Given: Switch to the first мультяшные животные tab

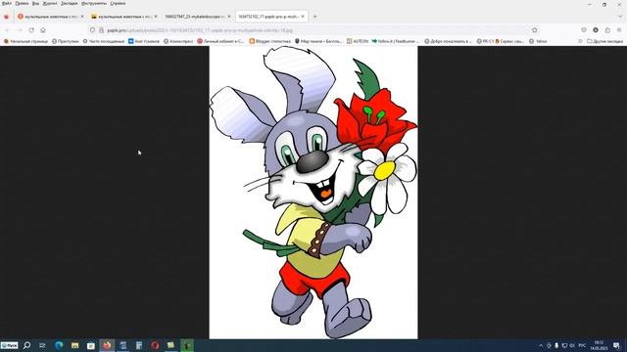Looking at the screenshot, I should coord(51,17).
